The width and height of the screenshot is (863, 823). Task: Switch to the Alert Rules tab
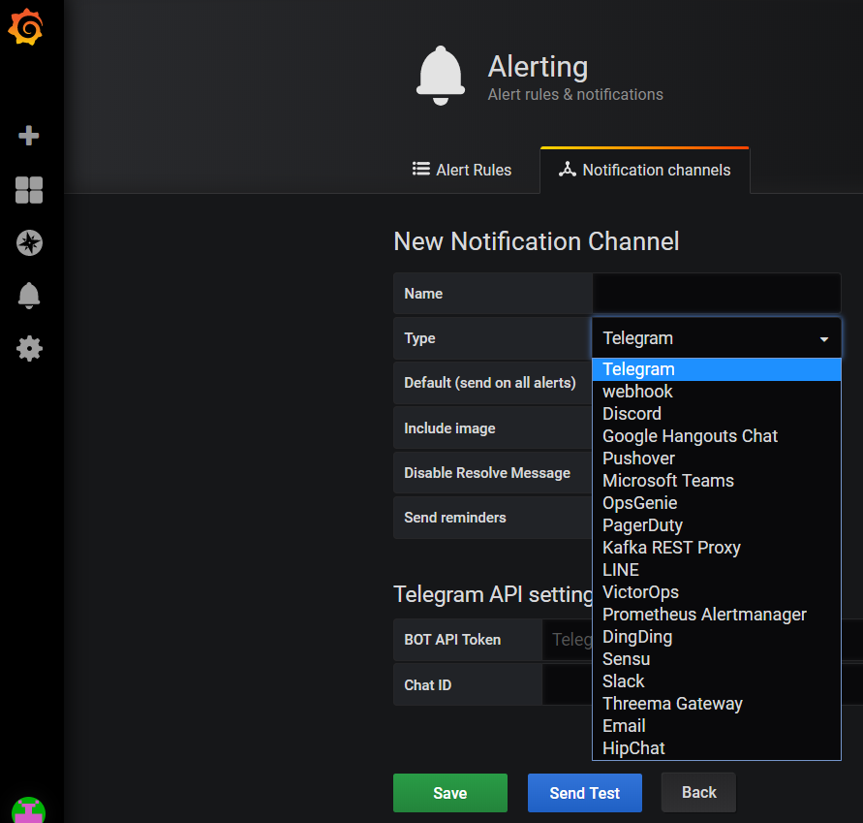point(462,170)
